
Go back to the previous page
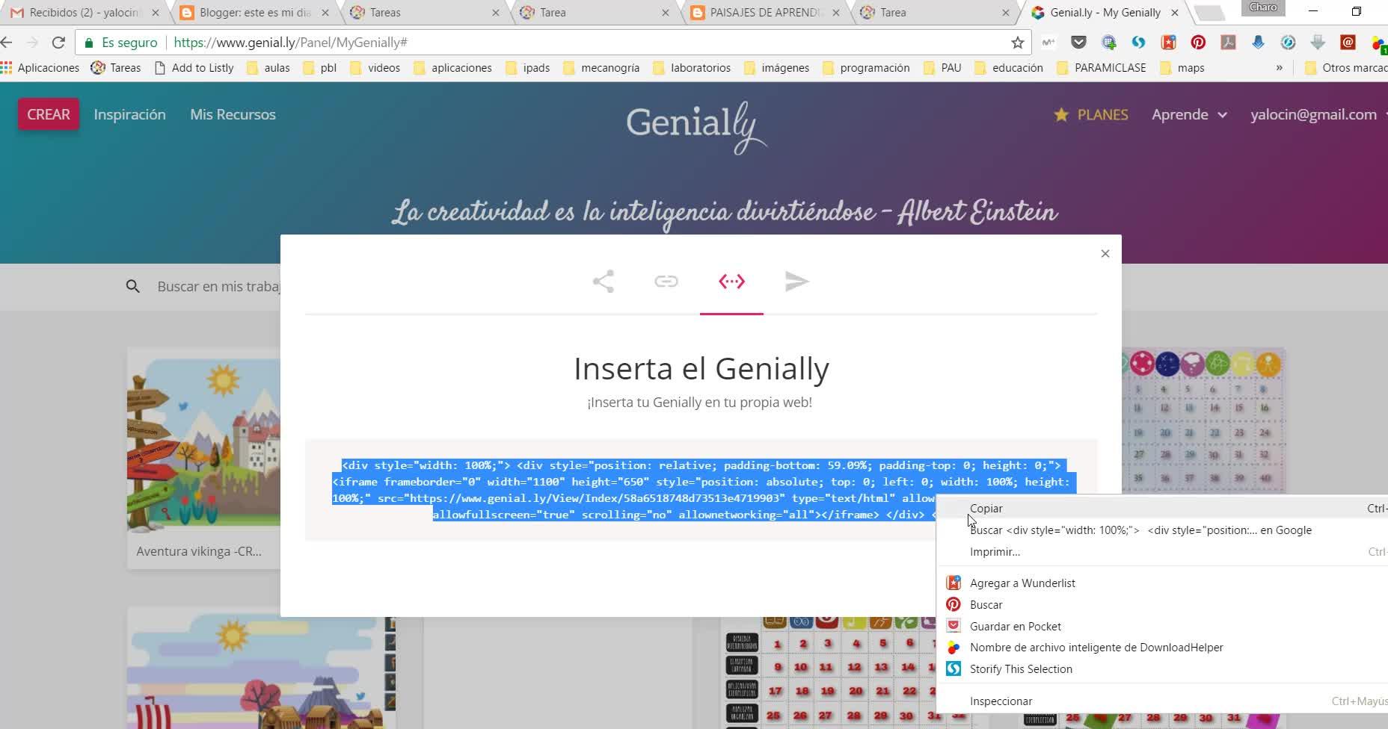[6, 43]
